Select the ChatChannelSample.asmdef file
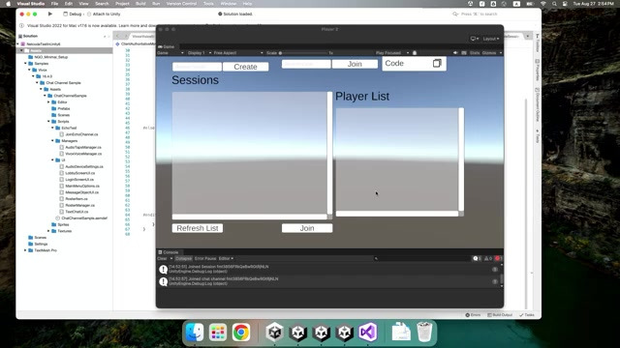The image size is (620, 348). click(84, 218)
